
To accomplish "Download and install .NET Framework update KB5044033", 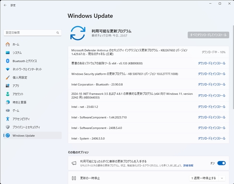I will click(212, 96).
